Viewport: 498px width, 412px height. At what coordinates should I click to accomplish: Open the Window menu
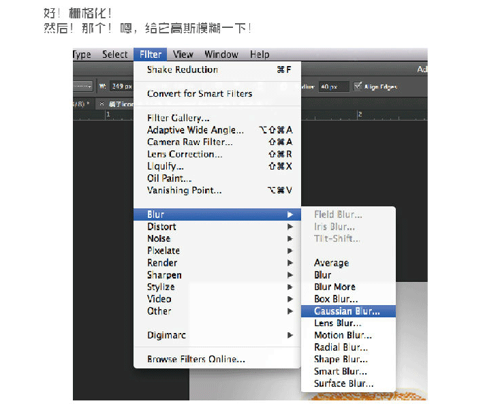221,54
